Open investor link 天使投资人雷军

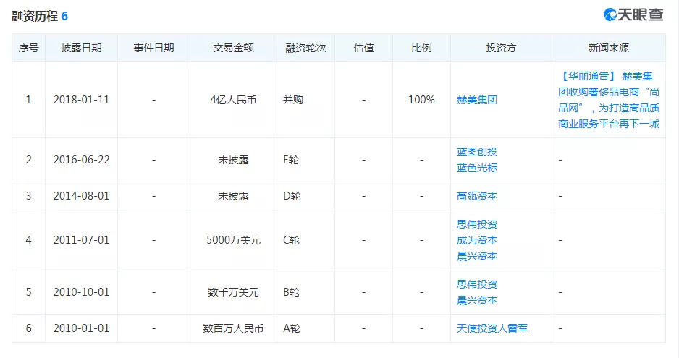(492, 328)
